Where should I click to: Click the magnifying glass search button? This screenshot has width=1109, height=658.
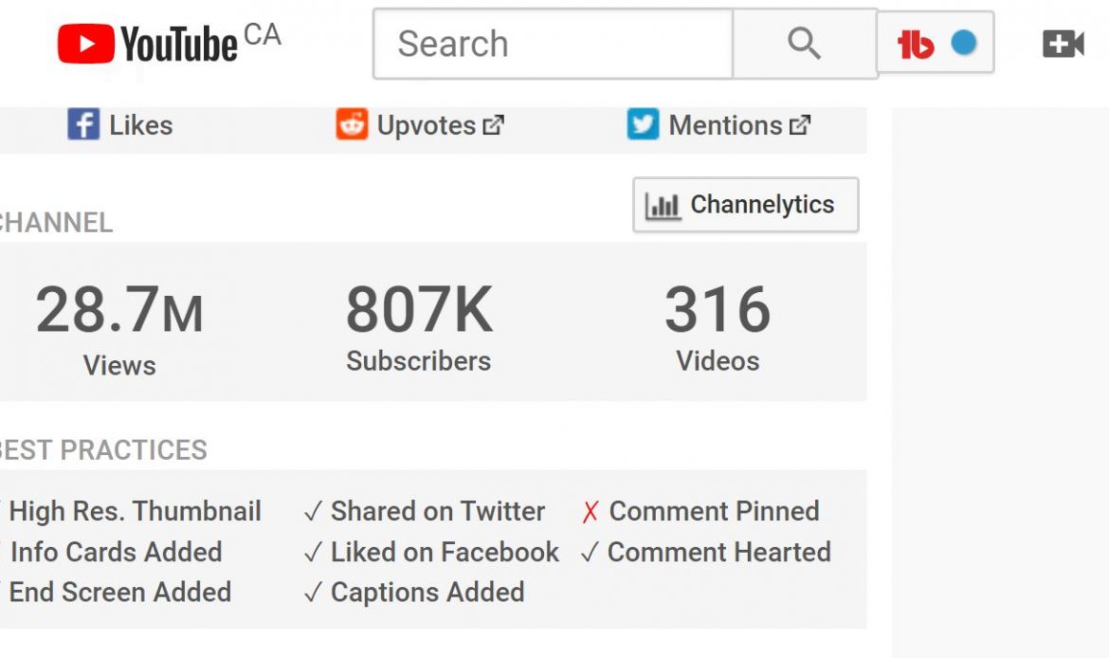(x=805, y=44)
